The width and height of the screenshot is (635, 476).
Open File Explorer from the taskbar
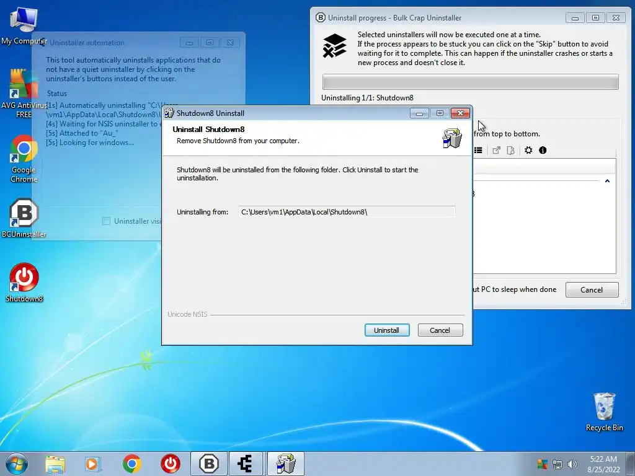pos(55,464)
